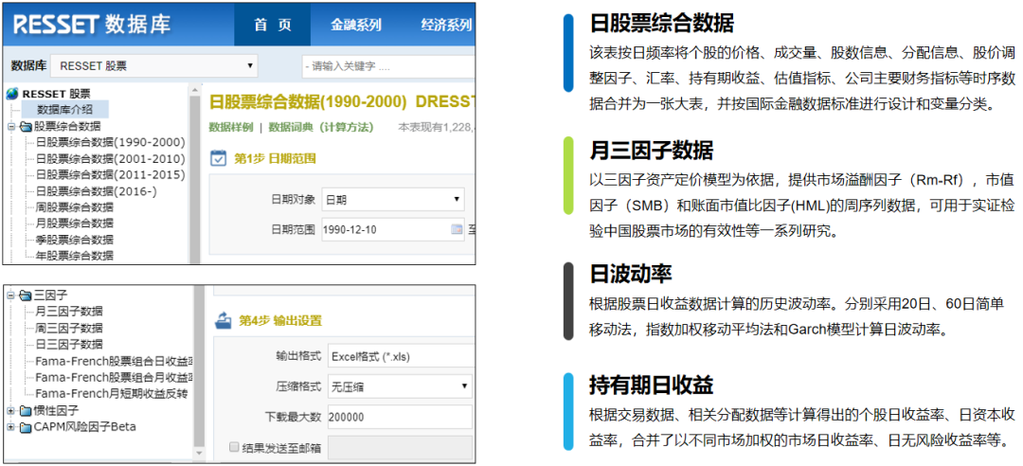This screenshot has height=466, width=1023.
Task: Select 年股票综合数据 tree item
Action: 75,255
